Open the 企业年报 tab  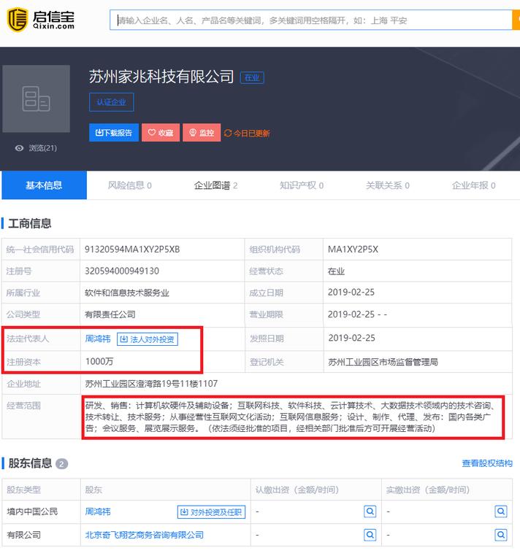pyautogui.click(x=473, y=185)
